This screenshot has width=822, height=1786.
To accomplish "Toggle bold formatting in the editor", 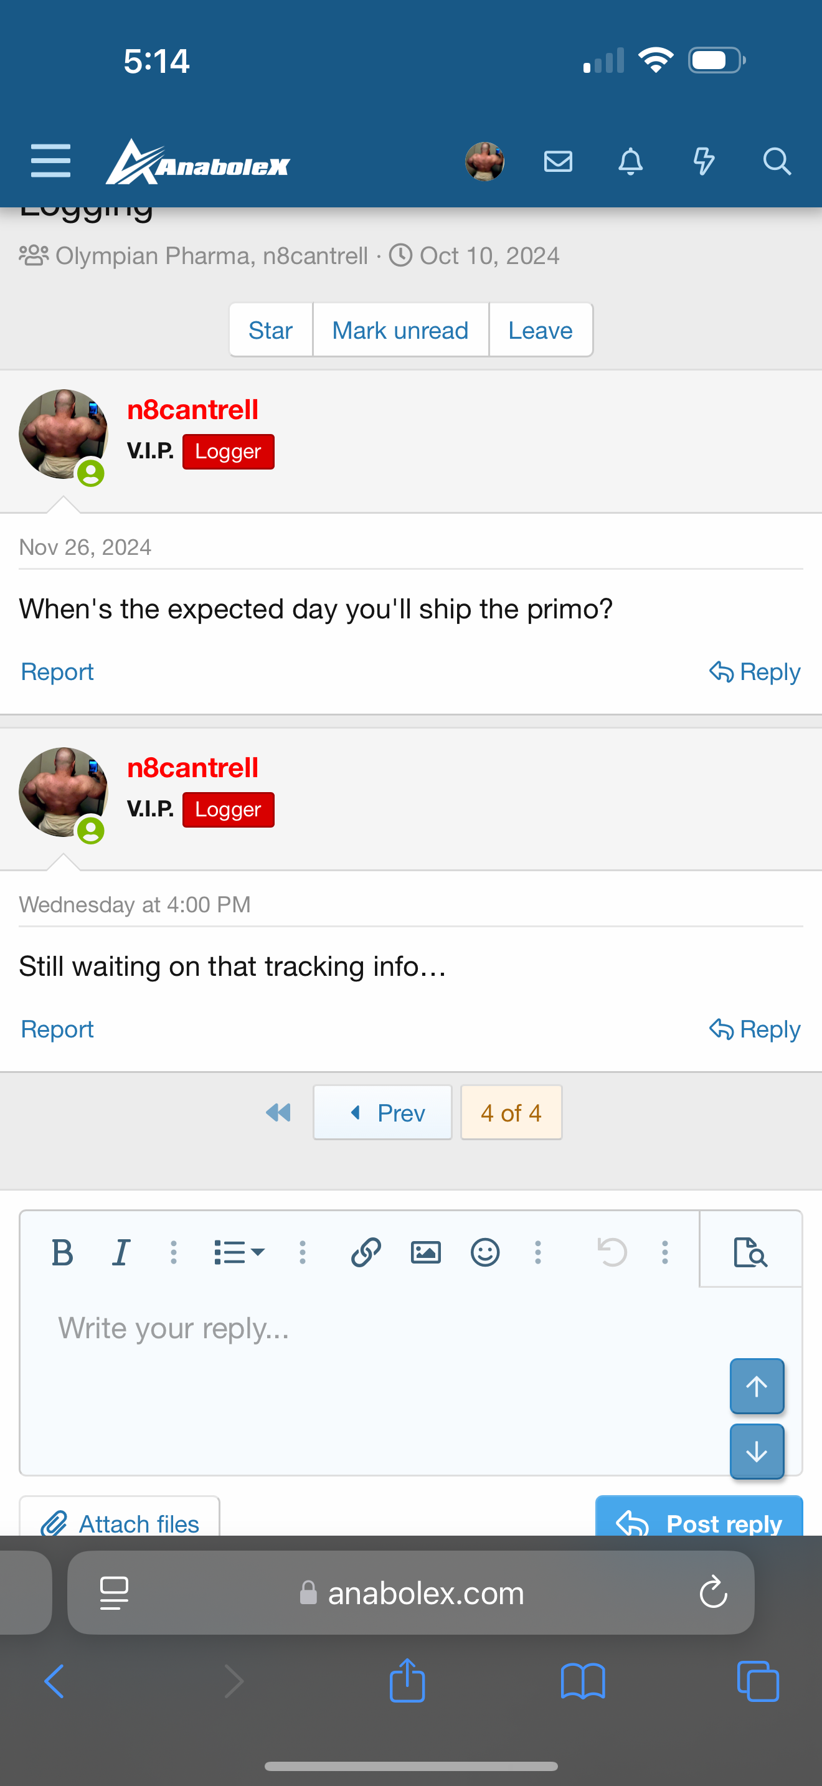I will point(62,1252).
